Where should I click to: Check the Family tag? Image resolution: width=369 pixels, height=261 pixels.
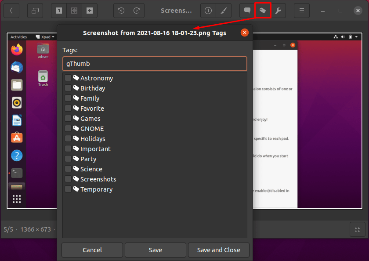tap(68, 98)
